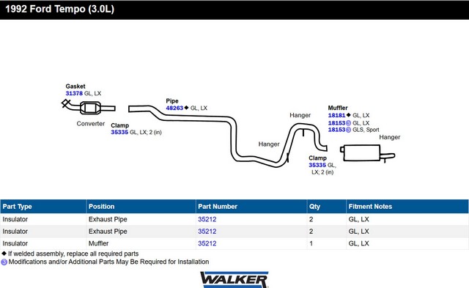
Task: Click the diamond symbol next to pipe 48263
Action: pos(186,108)
